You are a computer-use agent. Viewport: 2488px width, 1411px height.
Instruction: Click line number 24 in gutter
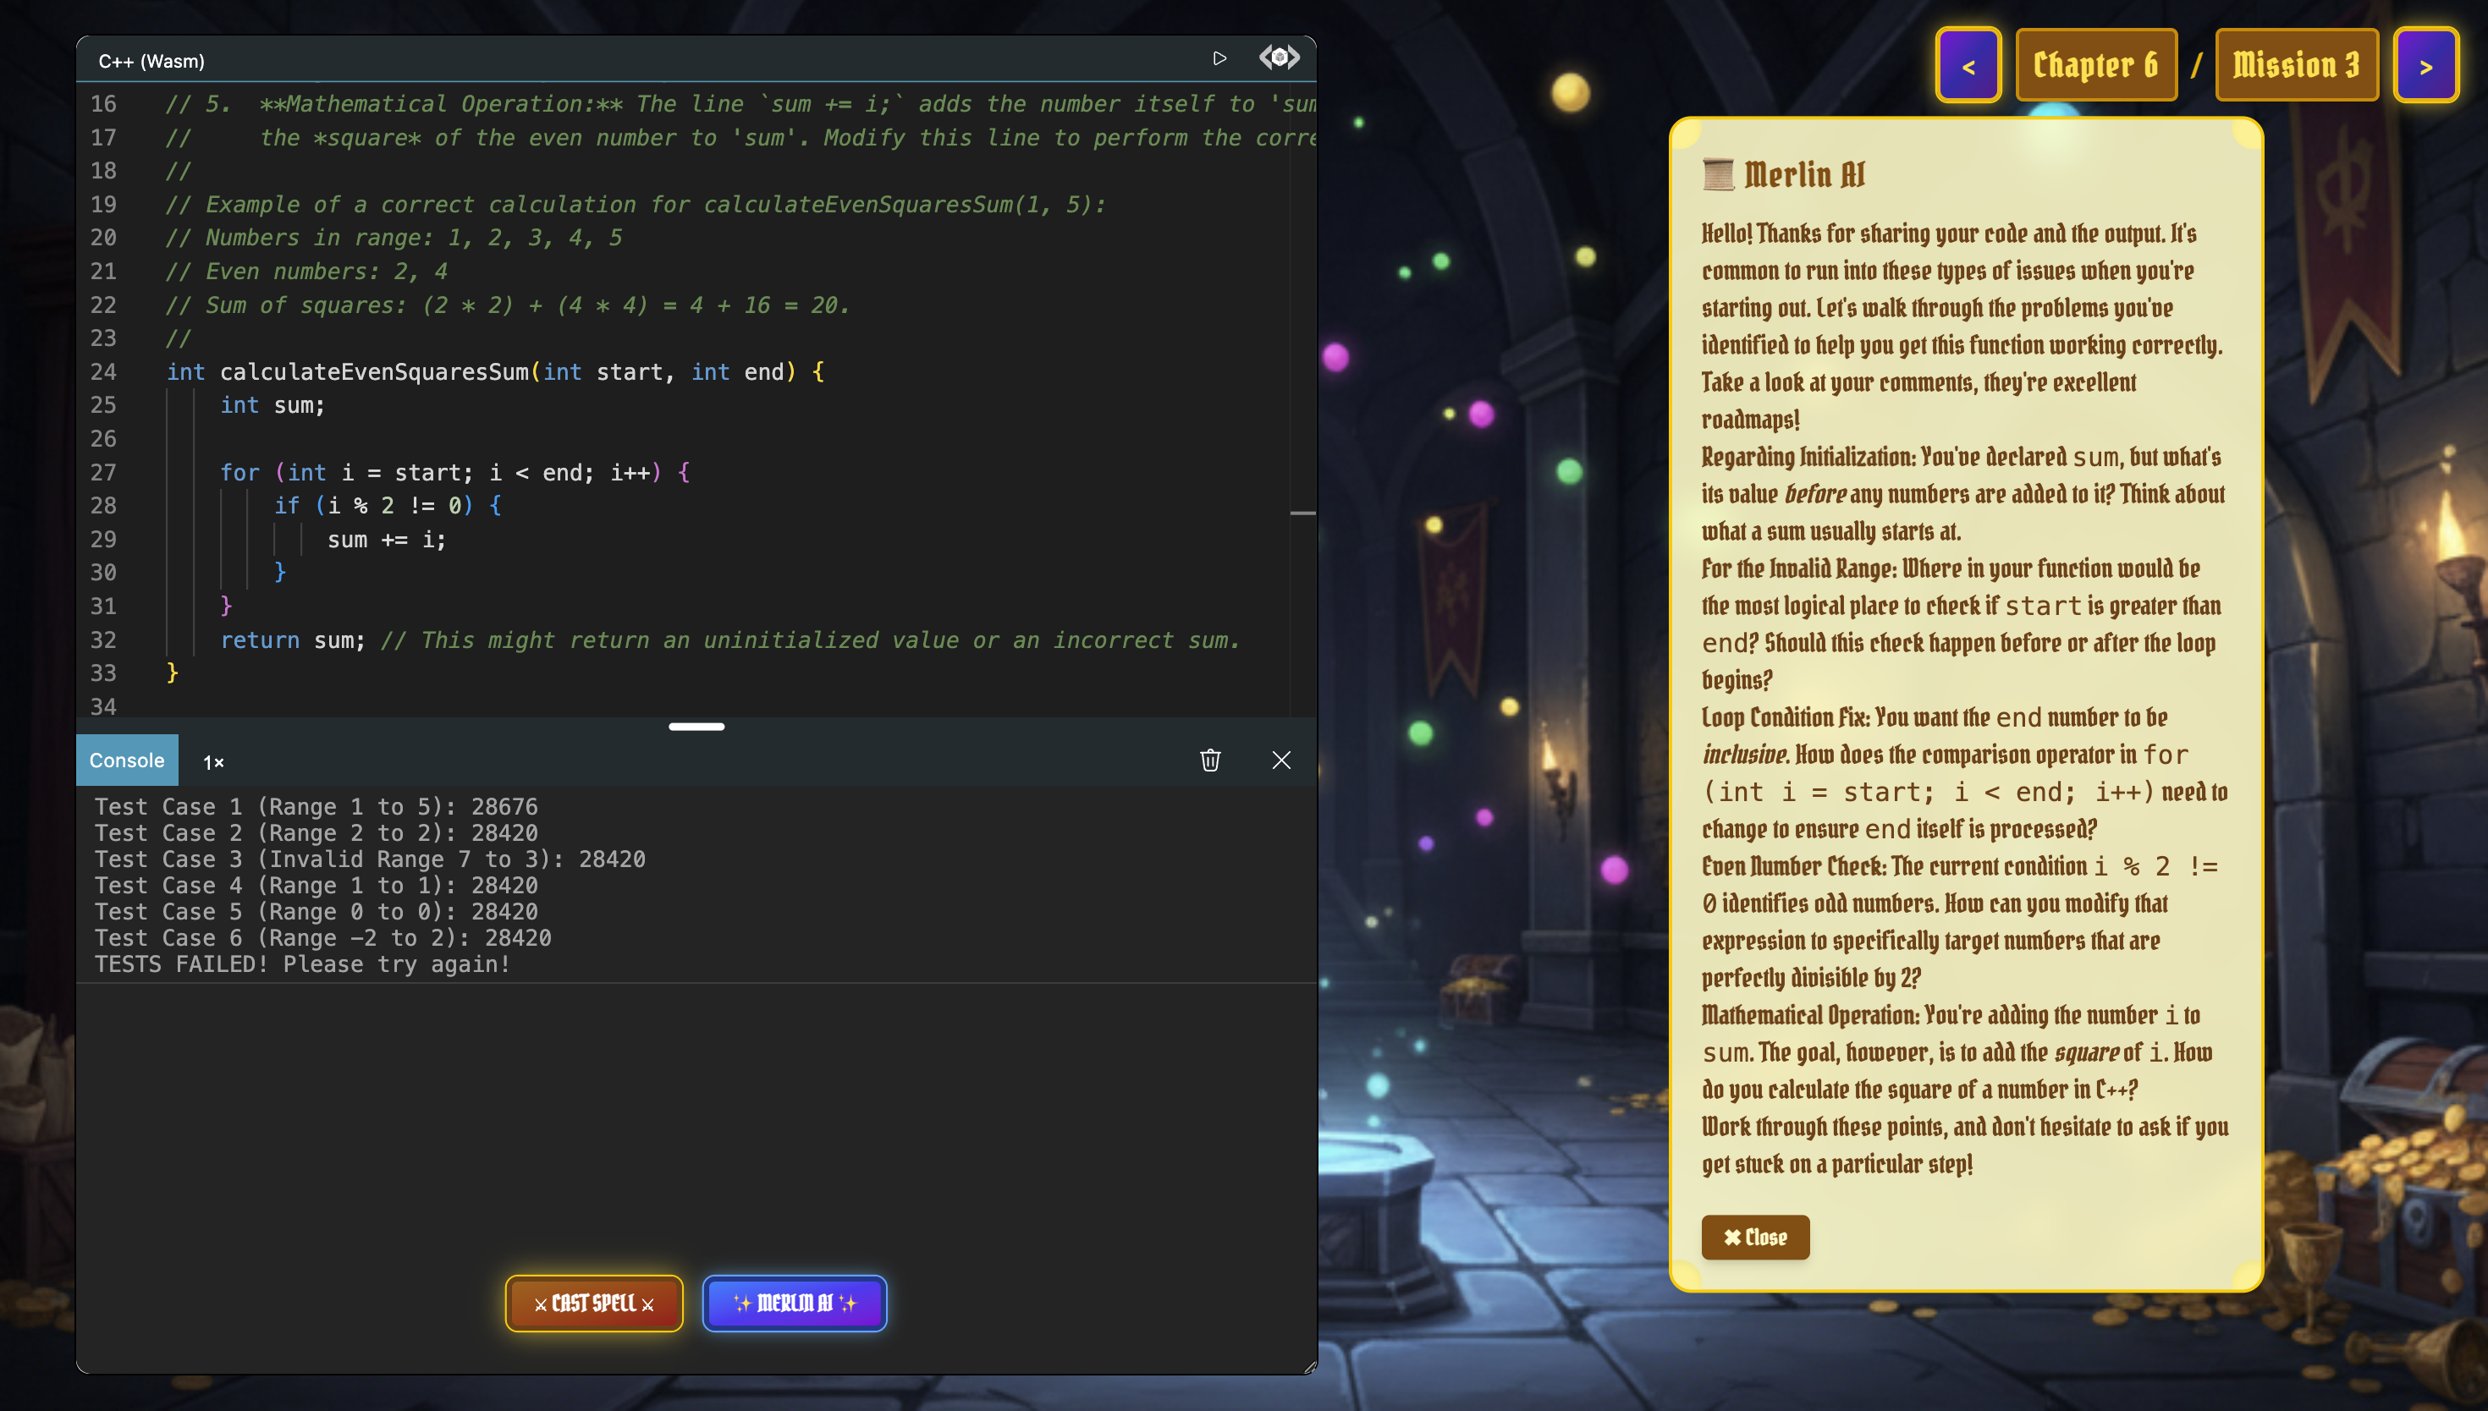[104, 372]
